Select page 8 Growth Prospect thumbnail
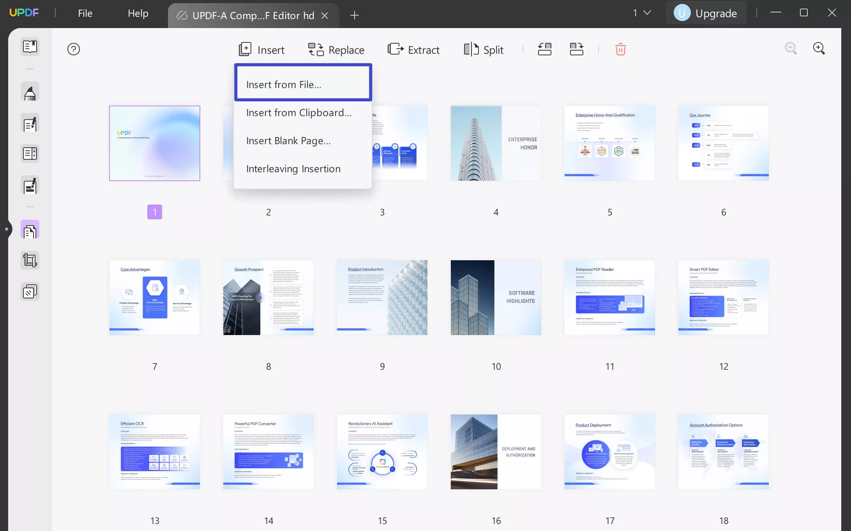This screenshot has height=531, width=851. click(x=268, y=297)
